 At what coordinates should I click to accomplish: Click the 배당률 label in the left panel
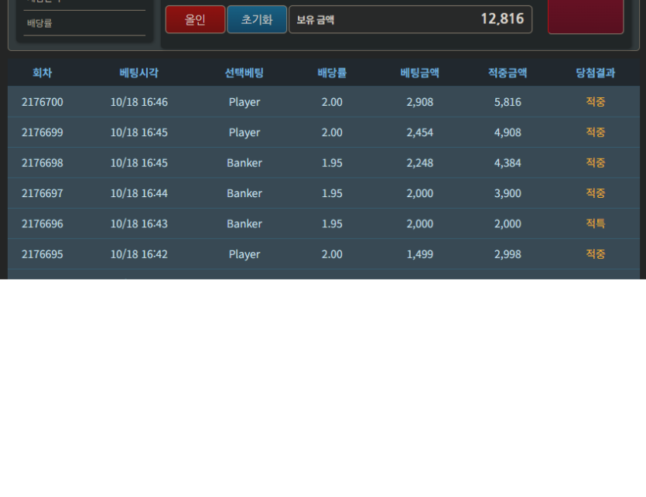click(39, 23)
